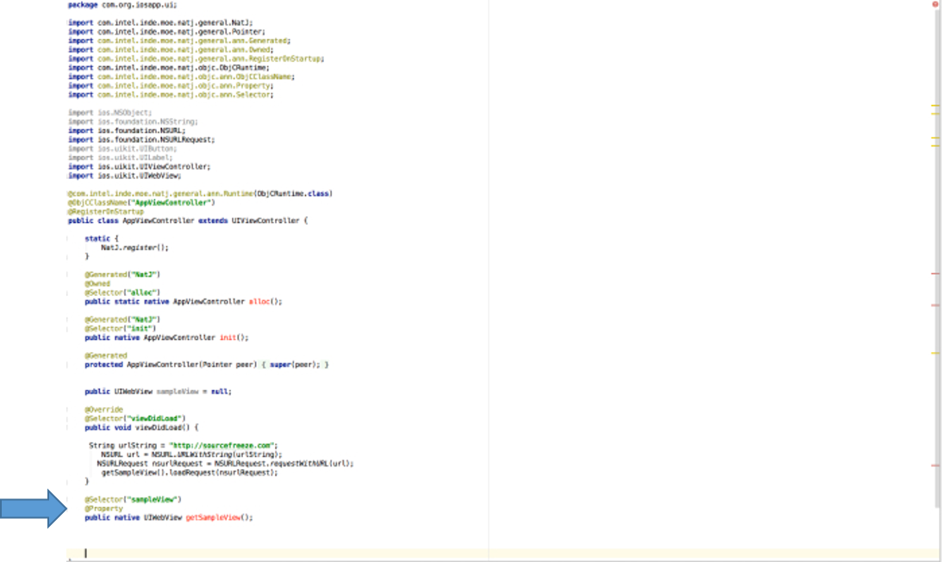
Task: Click the static { block opener
Action: click(102, 238)
